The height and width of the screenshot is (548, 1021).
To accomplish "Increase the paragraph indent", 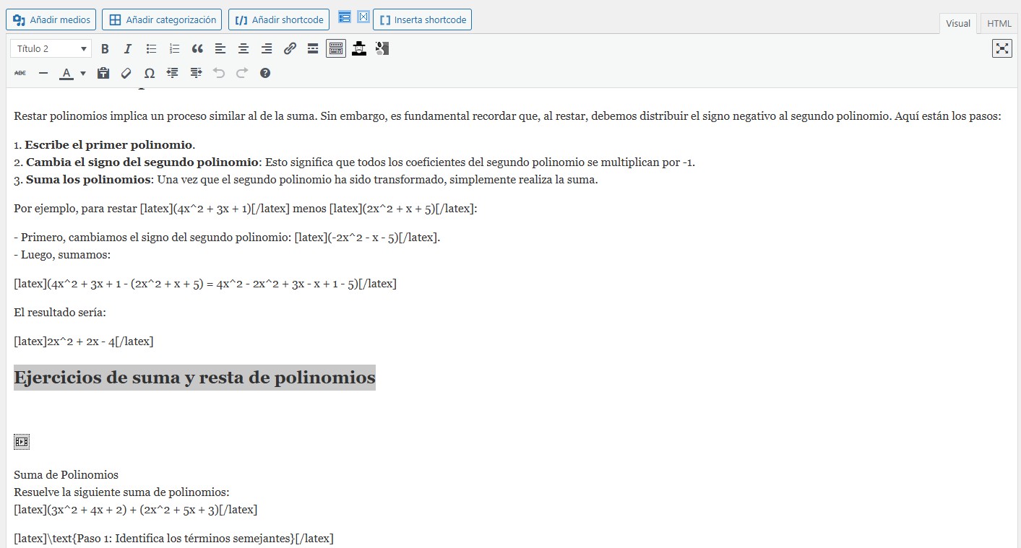I will coord(196,73).
